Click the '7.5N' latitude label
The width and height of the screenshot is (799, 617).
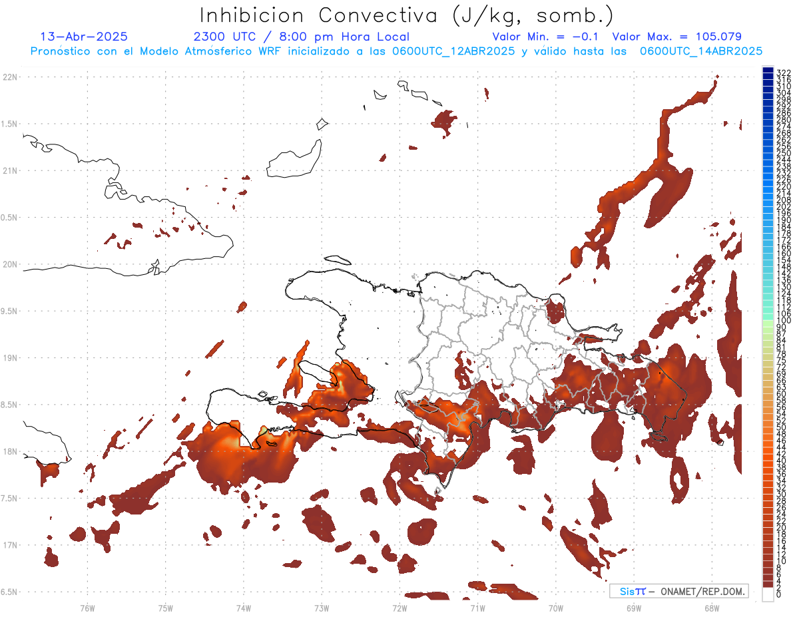(9, 499)
